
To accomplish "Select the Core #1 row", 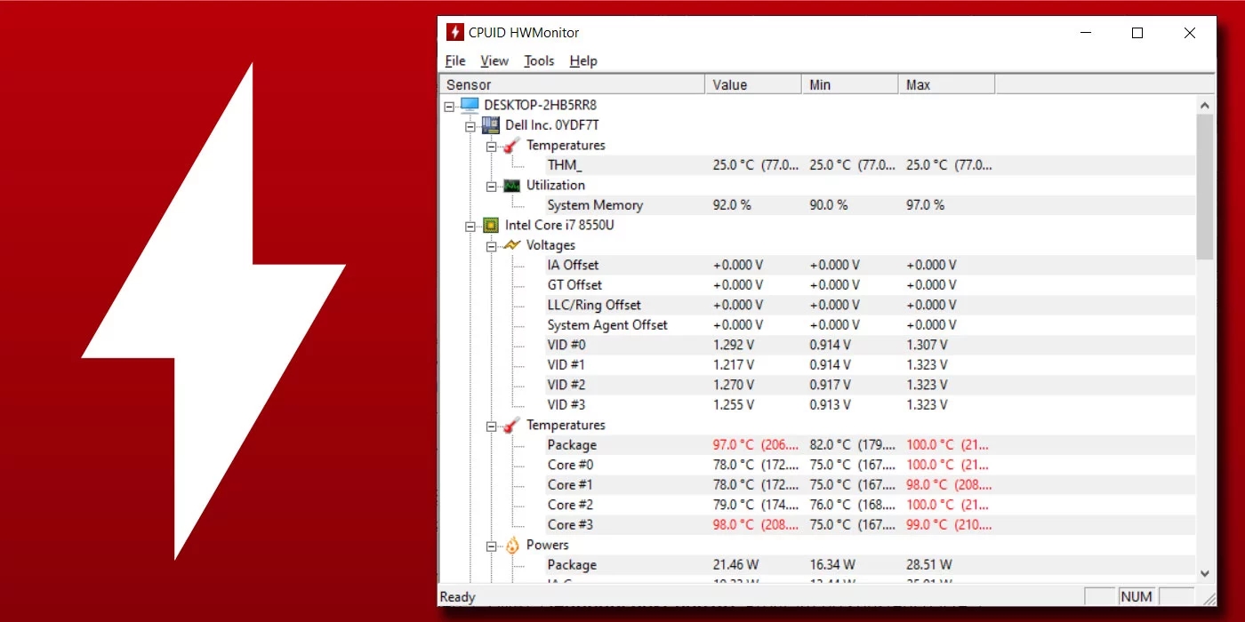I will (x=870, y=485).
